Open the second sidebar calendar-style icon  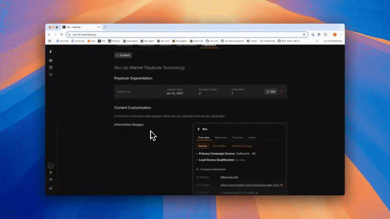[51, 67]
